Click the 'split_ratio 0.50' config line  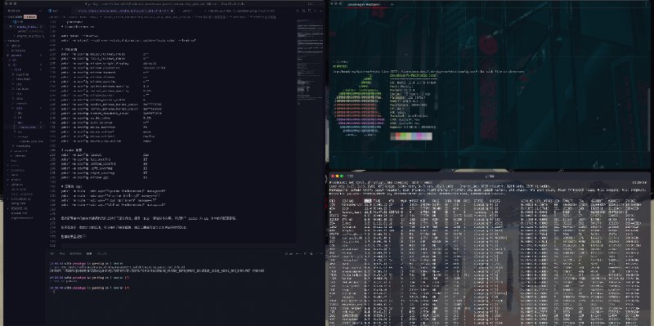click(106, 118)
